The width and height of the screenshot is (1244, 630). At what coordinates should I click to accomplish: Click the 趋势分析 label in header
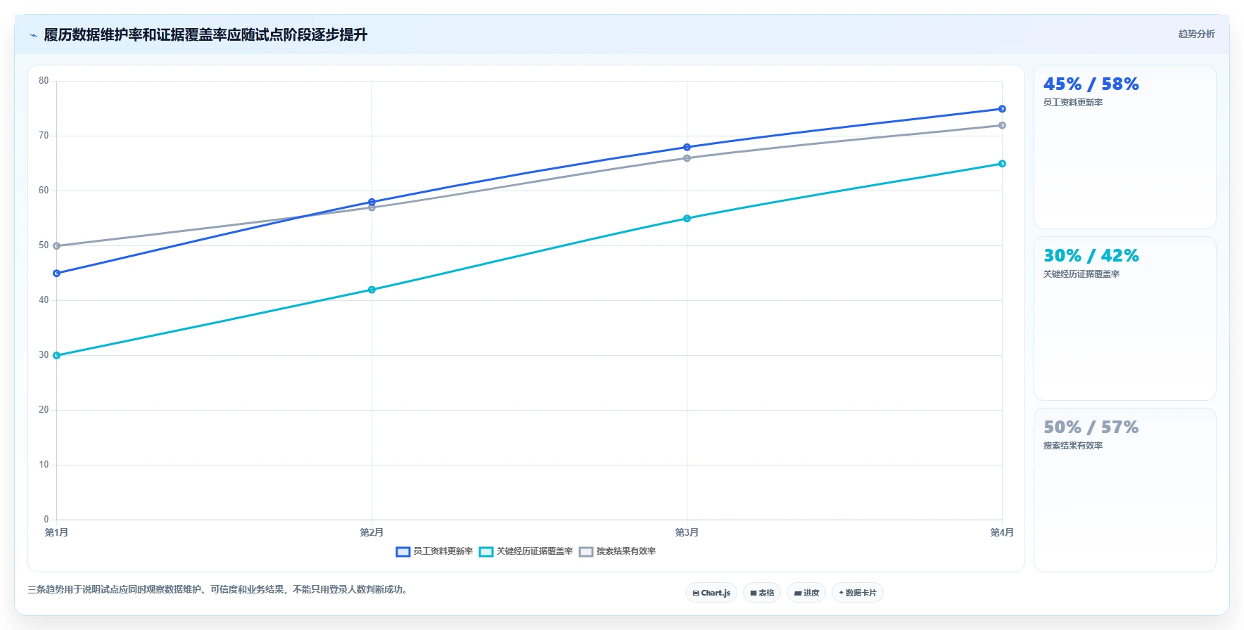click(1196, 34)
